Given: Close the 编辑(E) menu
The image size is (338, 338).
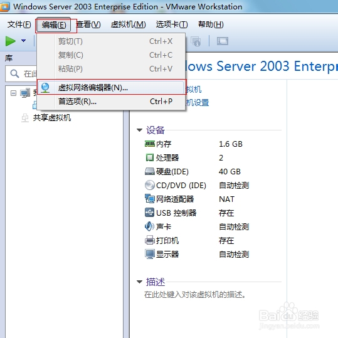Looking at the screenshot, I should click(x=54, y=25).
